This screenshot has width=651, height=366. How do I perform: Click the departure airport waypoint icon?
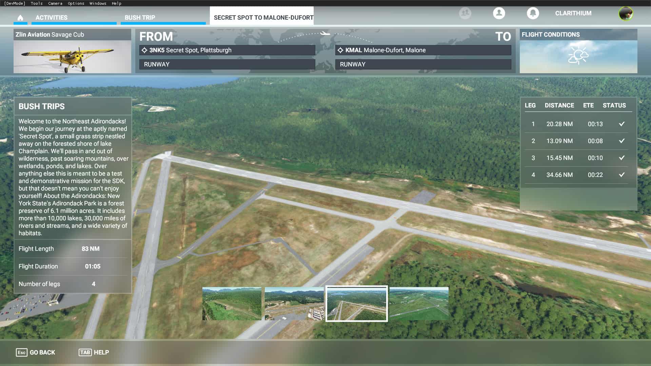tap(144, 50)
